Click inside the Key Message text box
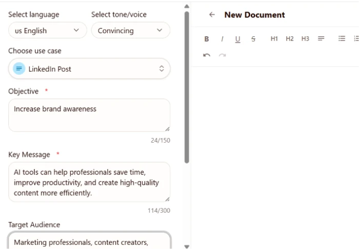This screenshot has height=249, width=359. pos(89,182)
